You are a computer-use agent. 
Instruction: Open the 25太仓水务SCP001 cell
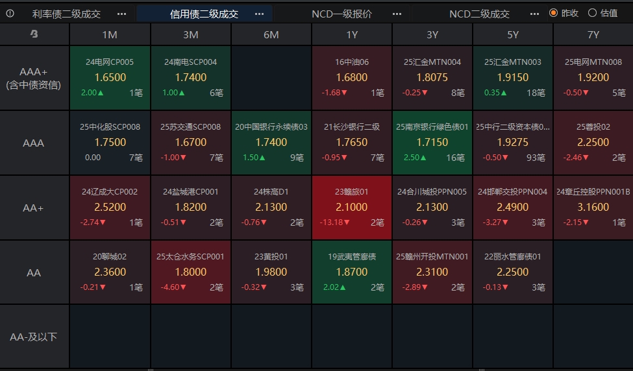[x=190, y=272]
